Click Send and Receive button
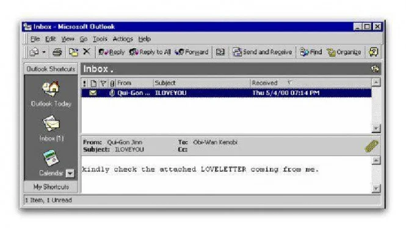406x228 pixels. point(262,52)
